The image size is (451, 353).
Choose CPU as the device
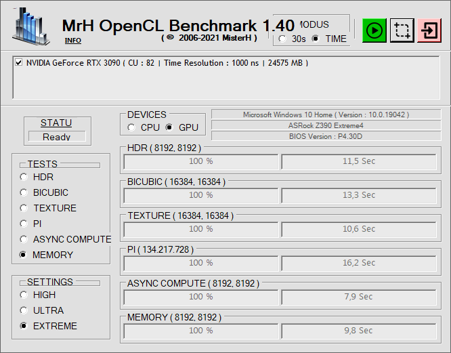131,127
